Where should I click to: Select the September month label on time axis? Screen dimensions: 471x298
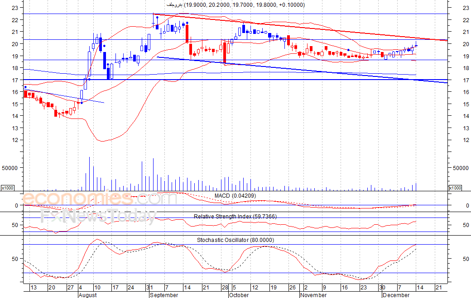[164, 295]
